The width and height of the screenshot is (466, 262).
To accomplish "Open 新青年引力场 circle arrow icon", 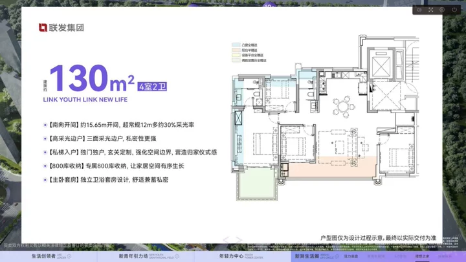I will click(177, 256).
